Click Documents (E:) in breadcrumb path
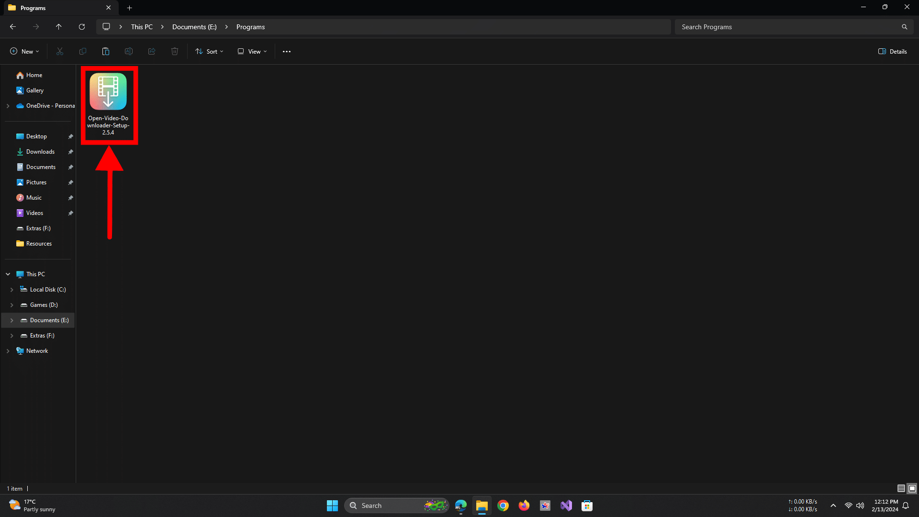This screenshot has height=517, width=919. (x=194, y=27)
